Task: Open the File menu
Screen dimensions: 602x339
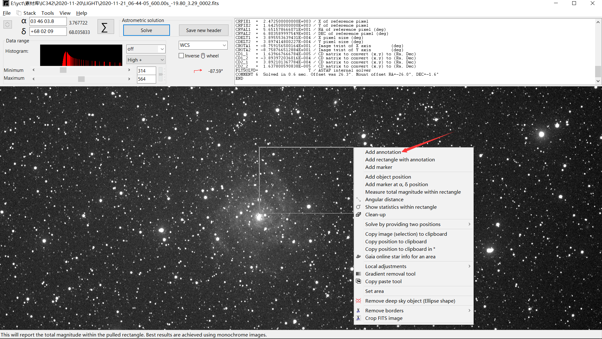Action: [7, 13]
